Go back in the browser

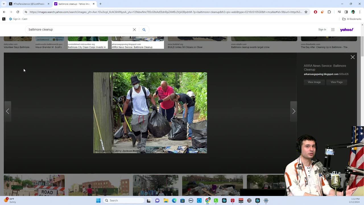[4, 12]
